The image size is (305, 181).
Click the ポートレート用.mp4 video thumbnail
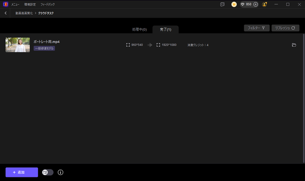(18, 45)
